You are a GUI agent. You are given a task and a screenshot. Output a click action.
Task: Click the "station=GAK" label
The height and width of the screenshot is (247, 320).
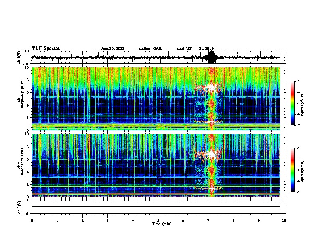click(x=150, y=48)
